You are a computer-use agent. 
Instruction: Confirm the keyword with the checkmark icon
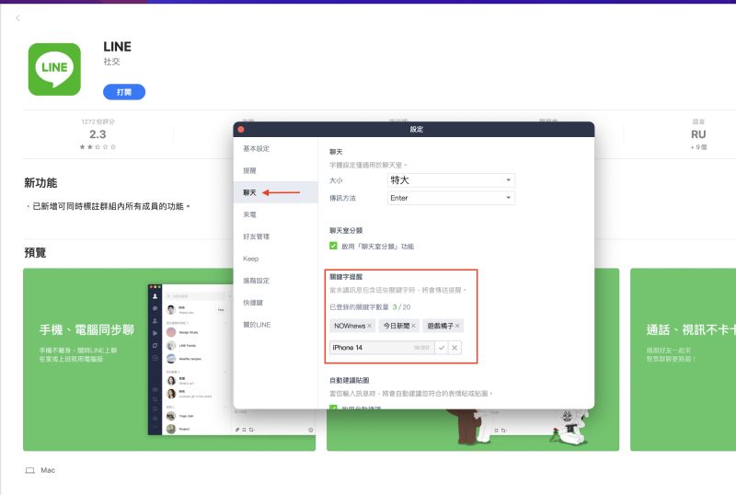[x=442, y=348]
